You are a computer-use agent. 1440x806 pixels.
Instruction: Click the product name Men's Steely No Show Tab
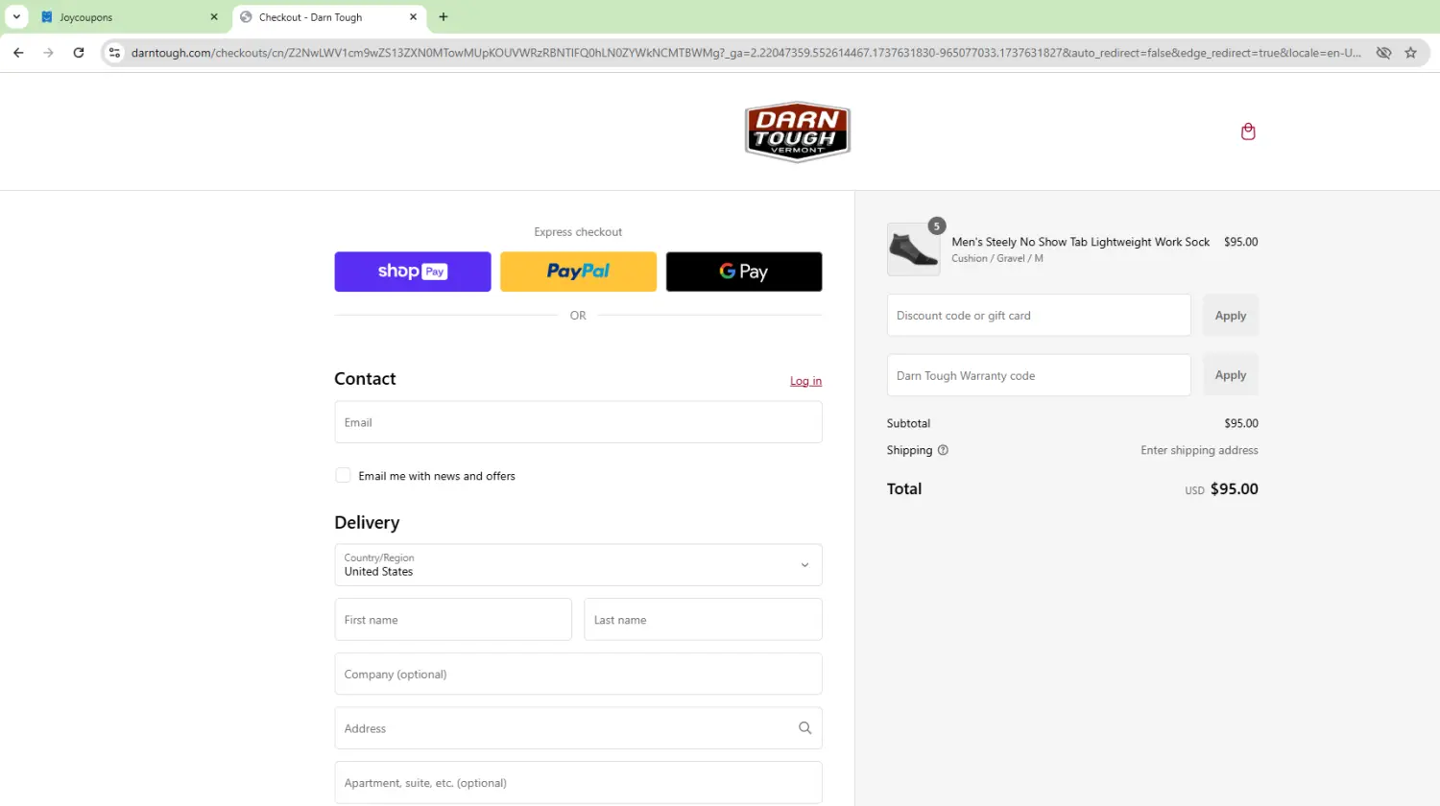pyautogui.click(x=1080, y=242)
